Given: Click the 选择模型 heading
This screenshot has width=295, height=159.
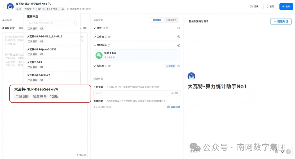Looking at the screenshot, I should tap(32, 16).
